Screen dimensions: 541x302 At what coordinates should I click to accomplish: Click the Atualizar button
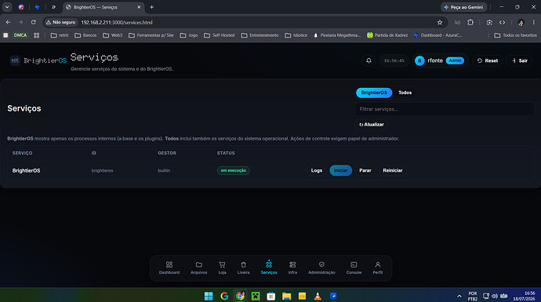[372, 125]
